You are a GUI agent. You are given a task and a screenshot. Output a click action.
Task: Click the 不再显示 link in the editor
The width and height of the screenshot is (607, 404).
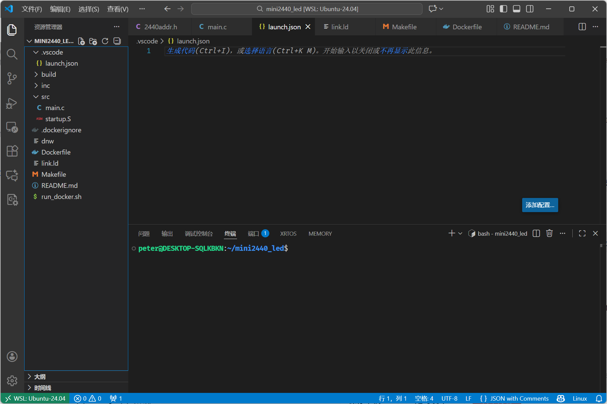[x=393, y=51]
